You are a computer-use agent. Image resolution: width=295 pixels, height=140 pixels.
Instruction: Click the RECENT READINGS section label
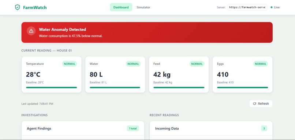[164, 115]
